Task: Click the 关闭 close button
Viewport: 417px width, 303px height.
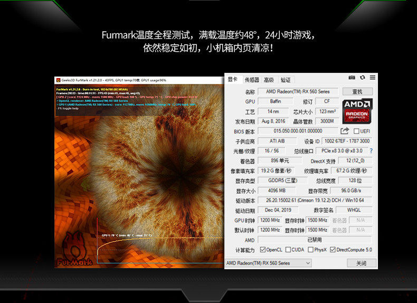Action: click(362, 263)
